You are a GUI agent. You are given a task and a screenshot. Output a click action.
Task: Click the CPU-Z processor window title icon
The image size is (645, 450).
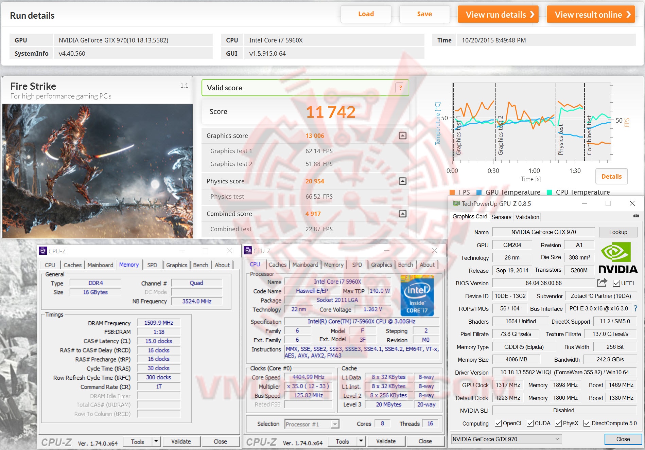pos(248,251)
